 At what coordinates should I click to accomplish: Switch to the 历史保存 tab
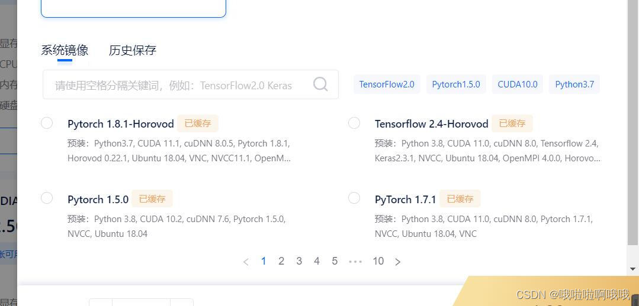[133, 50]
